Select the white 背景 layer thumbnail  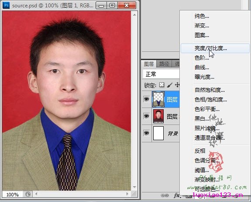click(x=158, y=133)
